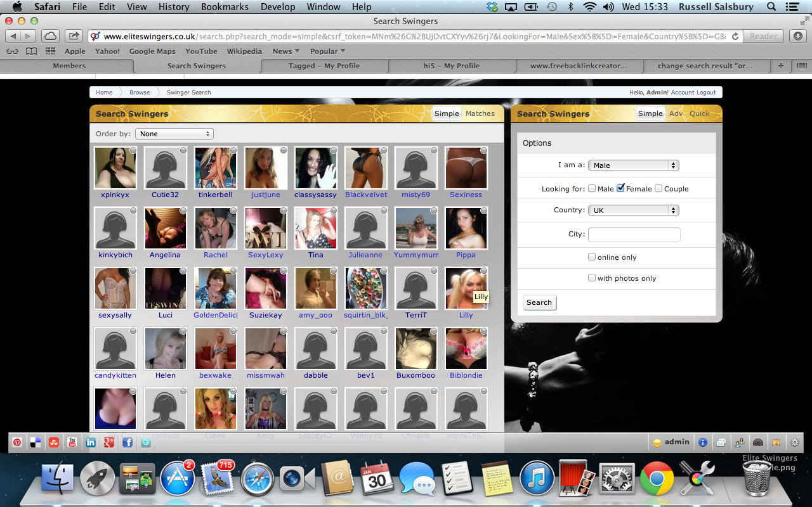812x507 pixels.
Task: Click the Safari iCloud tabs button
Action: [x=50, y=36]
